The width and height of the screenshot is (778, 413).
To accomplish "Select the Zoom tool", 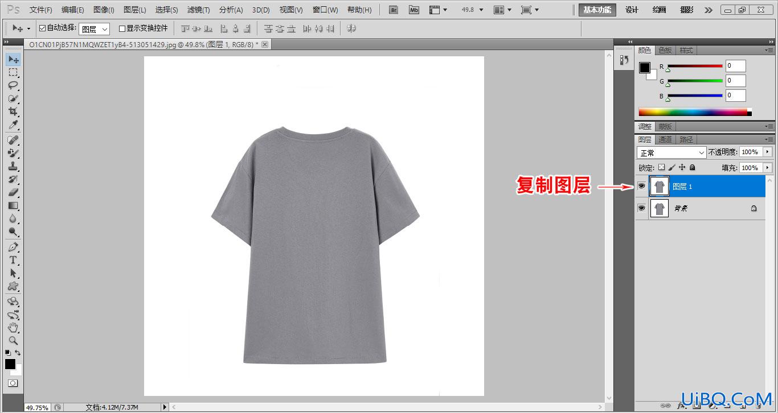I will click(x=13, y=341).
